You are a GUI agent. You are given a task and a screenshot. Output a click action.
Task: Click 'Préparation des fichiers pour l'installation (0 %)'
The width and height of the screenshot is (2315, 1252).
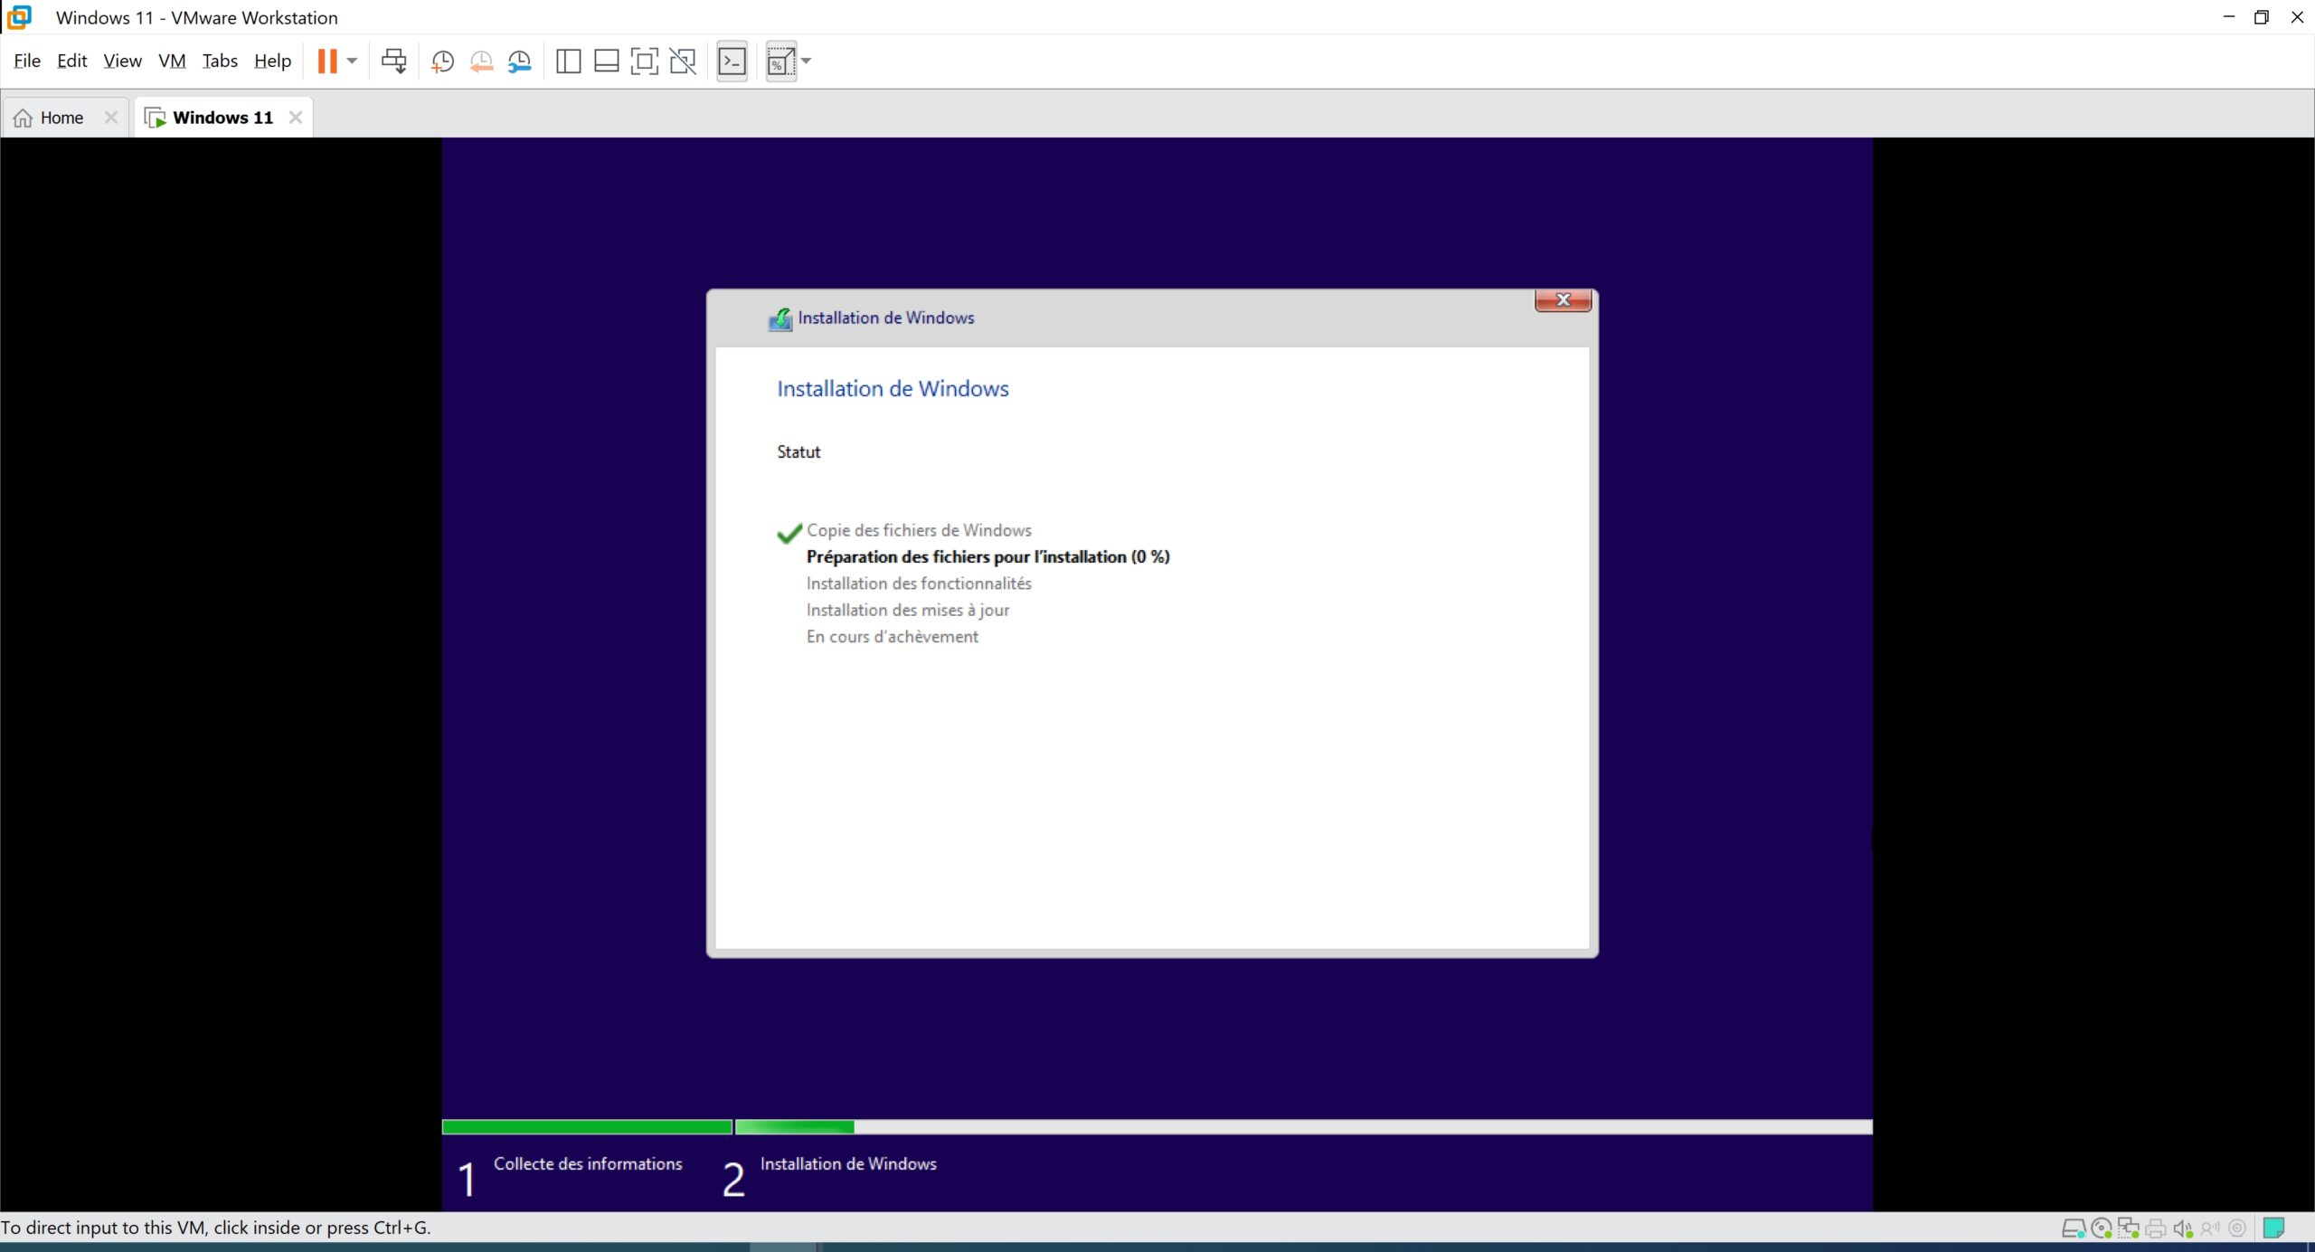(988, 557)
